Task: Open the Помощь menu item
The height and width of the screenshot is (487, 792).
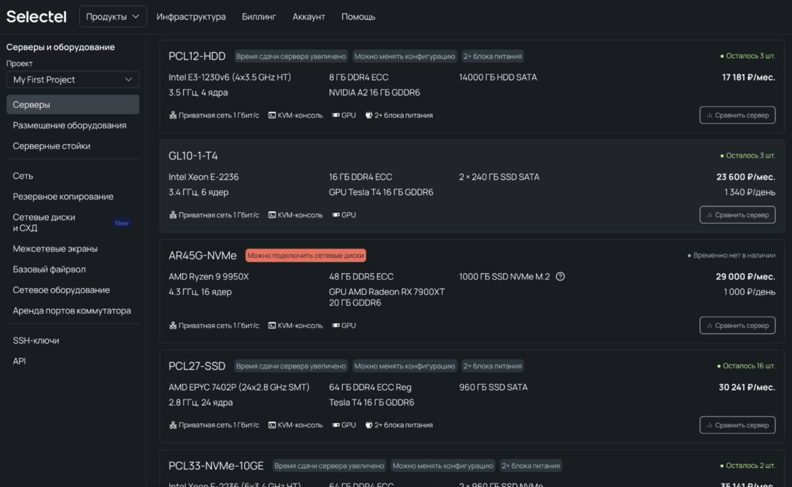Action: (x=358, y=17)
